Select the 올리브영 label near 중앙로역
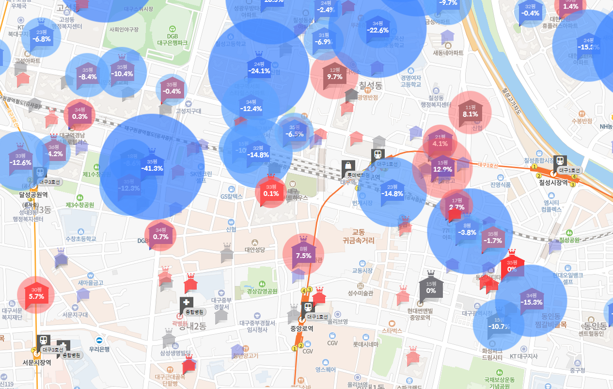Screen dimensions: 613x389 (338, 321)
